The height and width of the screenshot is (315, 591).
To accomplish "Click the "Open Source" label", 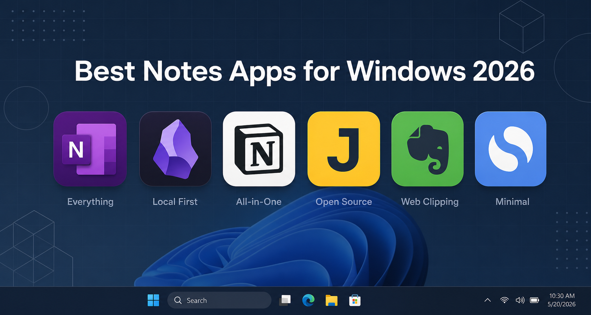I will pos(344,202).
